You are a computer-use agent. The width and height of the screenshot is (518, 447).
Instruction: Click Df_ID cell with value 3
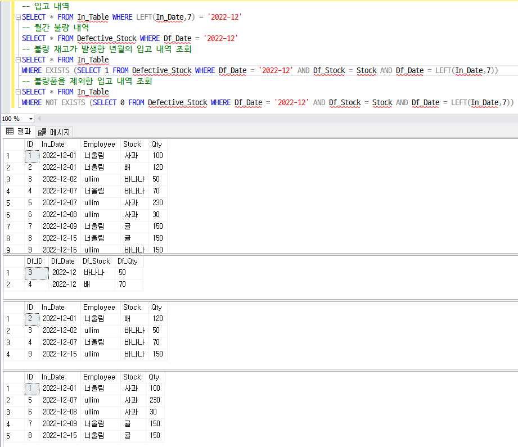(37, 273)
